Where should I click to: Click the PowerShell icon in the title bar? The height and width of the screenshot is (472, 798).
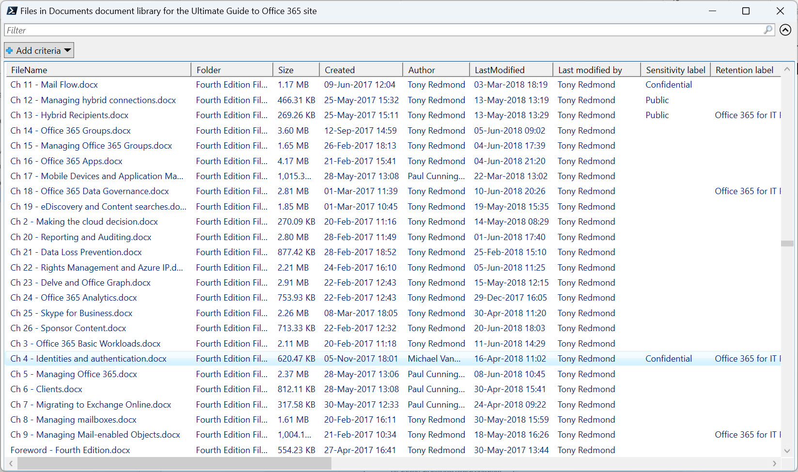point(11,11)
